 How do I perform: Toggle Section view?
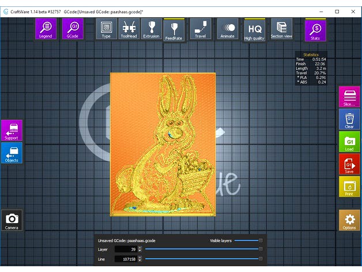click(x=281, y=29)
